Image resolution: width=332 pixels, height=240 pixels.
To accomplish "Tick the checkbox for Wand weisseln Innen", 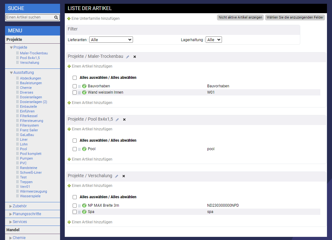I will [x=75, y=92].
